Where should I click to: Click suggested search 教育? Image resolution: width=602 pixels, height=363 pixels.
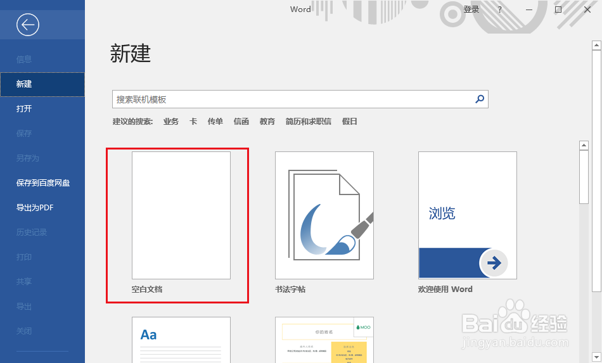[267, 122]
